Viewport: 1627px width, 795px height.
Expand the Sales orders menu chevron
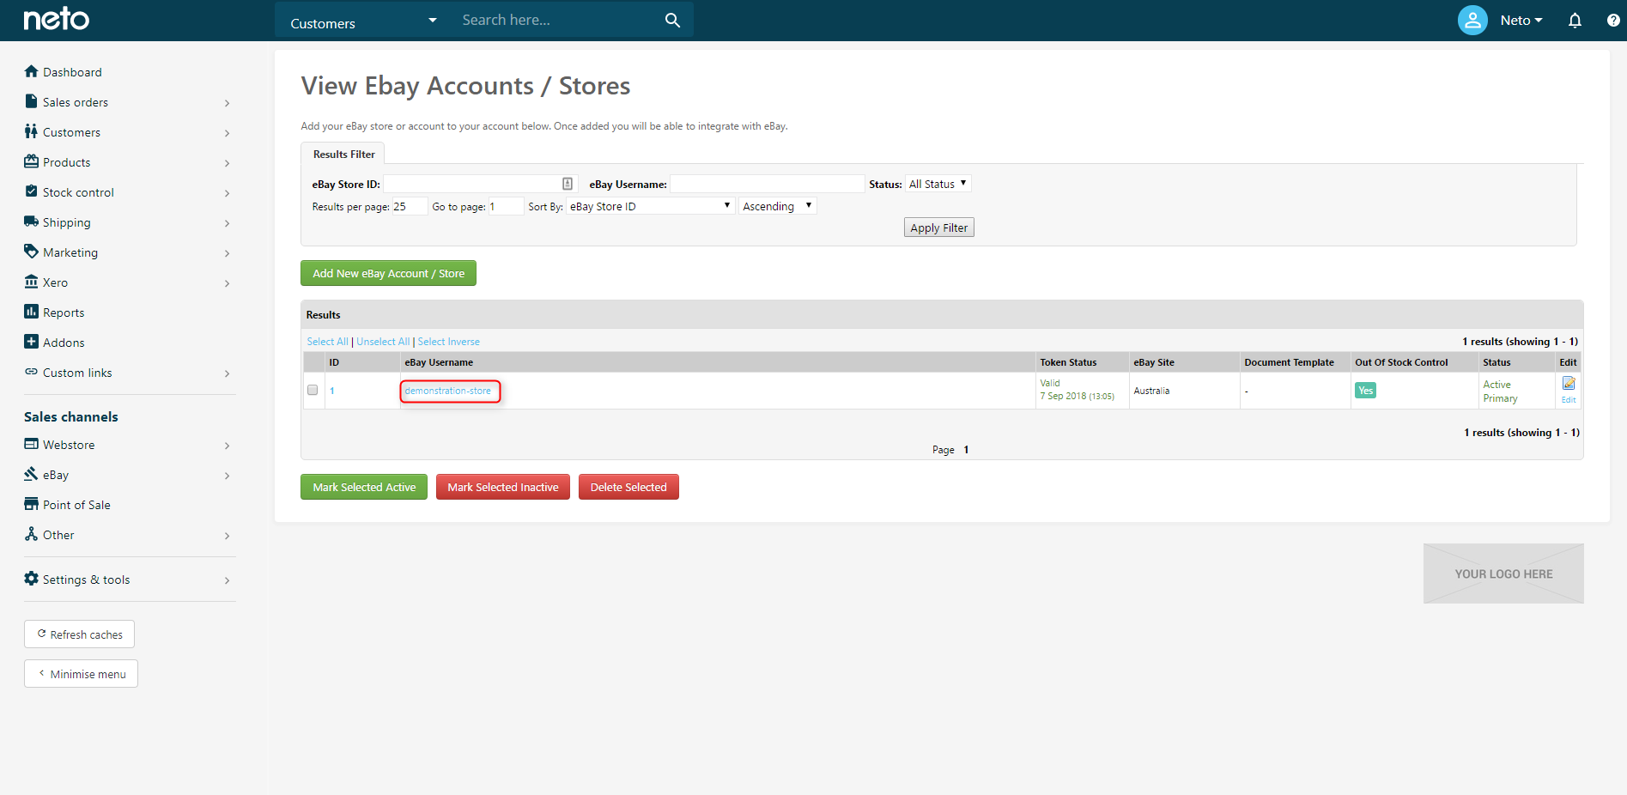(227, 103)
